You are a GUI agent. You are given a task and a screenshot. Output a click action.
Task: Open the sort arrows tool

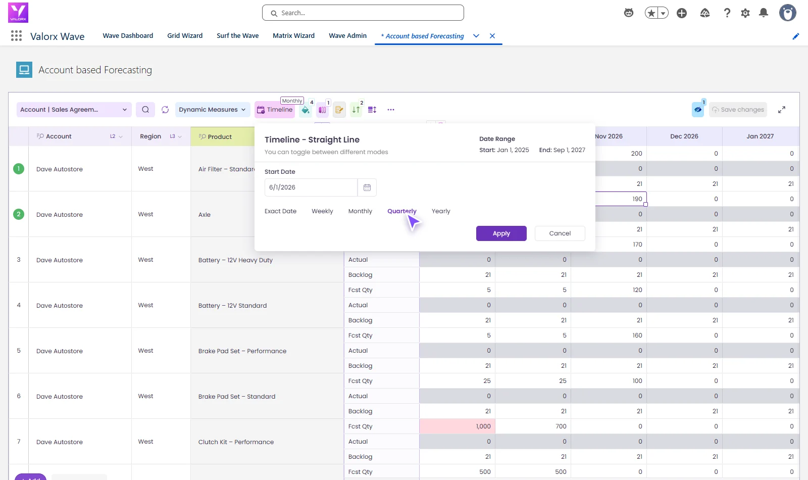point(356,110)
